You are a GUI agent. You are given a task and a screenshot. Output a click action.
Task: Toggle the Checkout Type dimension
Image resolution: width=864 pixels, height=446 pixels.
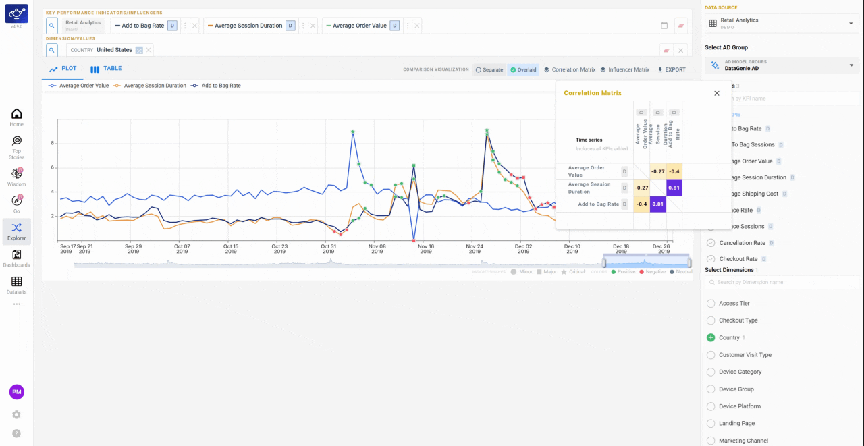[x=711, y=320]
